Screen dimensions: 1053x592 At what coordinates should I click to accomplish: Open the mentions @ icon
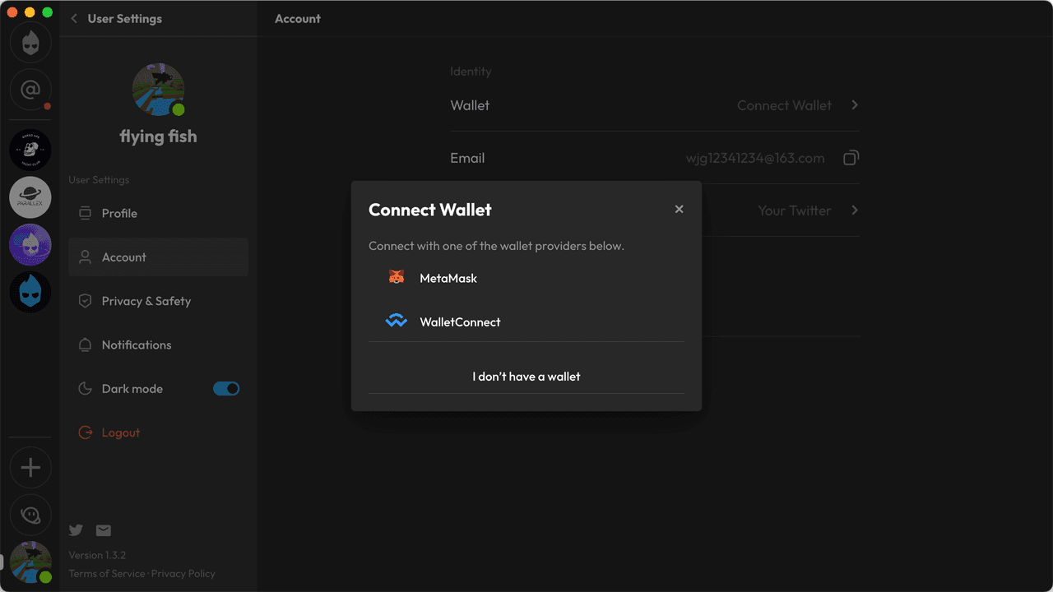[x=30, y=90]
